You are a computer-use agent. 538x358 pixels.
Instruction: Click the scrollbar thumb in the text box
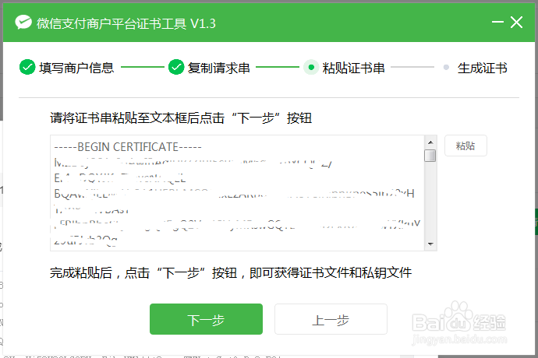430,156
